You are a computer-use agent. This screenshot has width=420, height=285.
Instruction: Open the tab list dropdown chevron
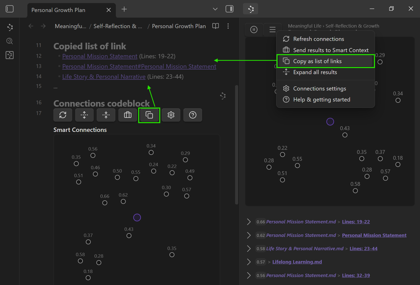coord(215,9)
